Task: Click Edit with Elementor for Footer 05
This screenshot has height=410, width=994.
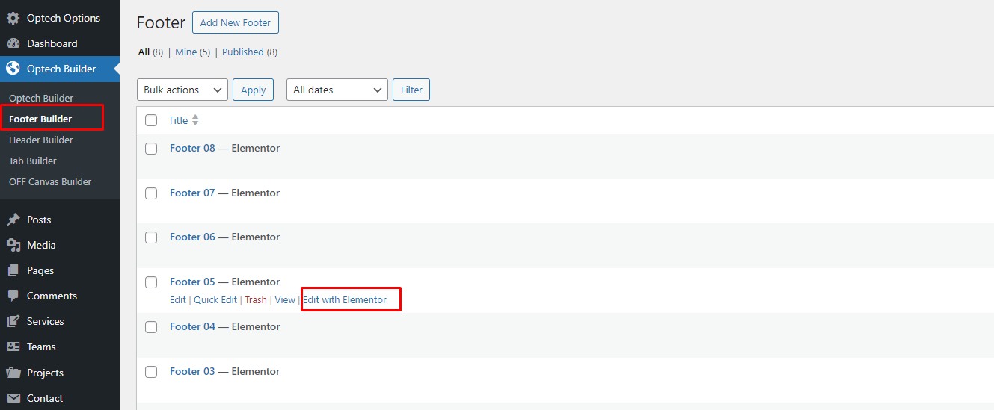Action: pyautogui.click(x=345, y=299)
